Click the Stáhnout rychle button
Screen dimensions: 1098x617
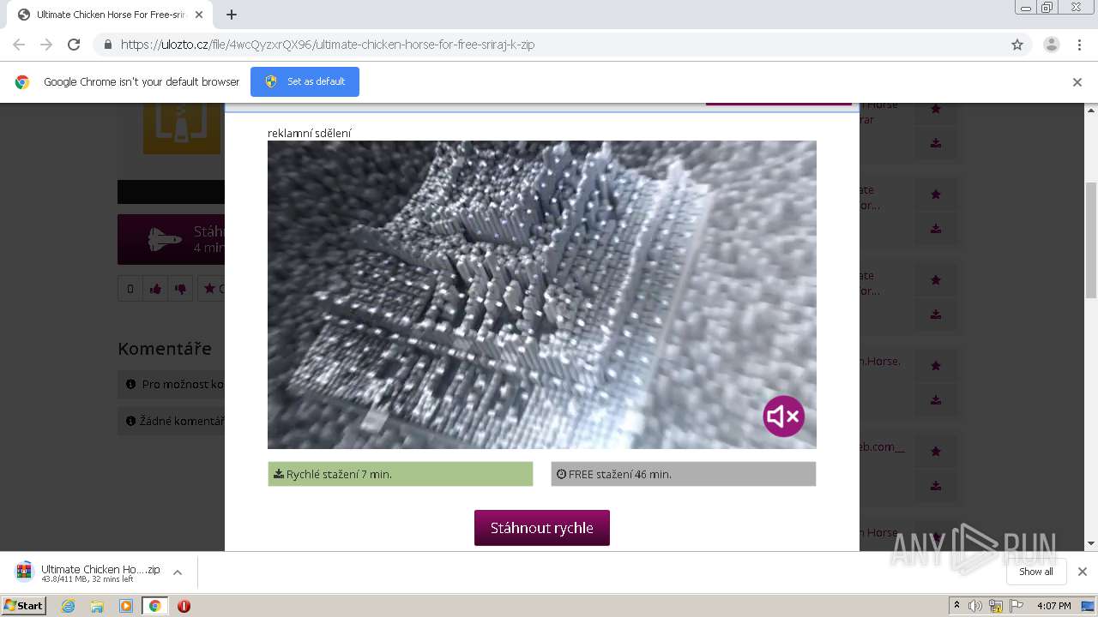point(542,528)
